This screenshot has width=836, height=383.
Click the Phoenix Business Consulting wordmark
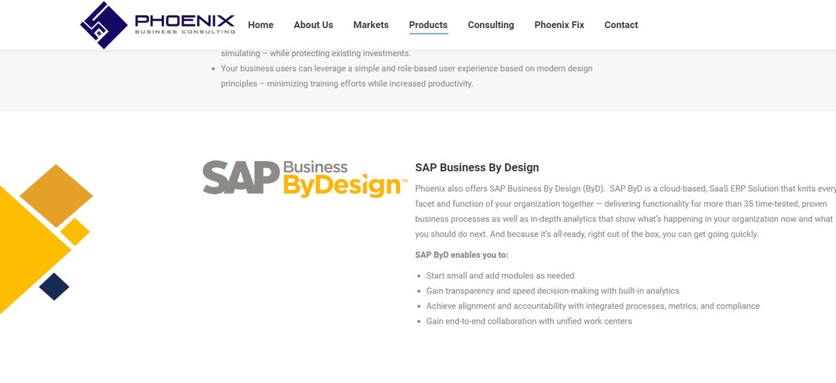pos(185,24)
